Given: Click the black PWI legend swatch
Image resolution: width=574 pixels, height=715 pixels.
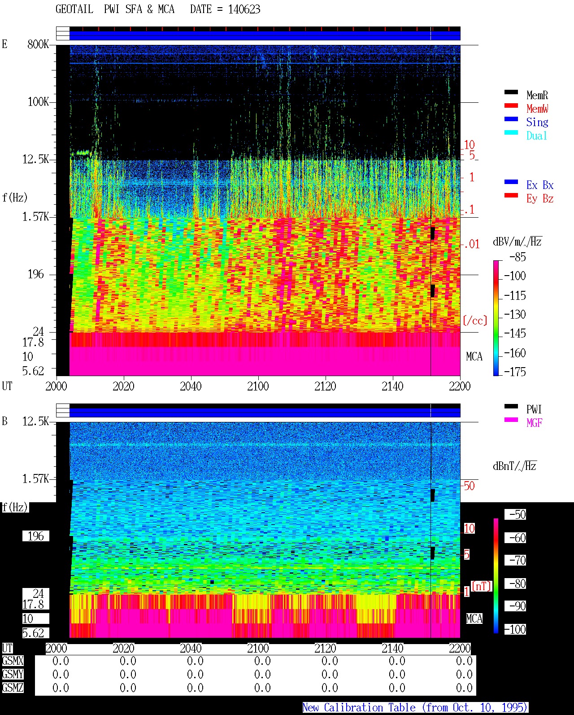Looking at the screenshot, I should pyautogui.click(x=511, y=406).
